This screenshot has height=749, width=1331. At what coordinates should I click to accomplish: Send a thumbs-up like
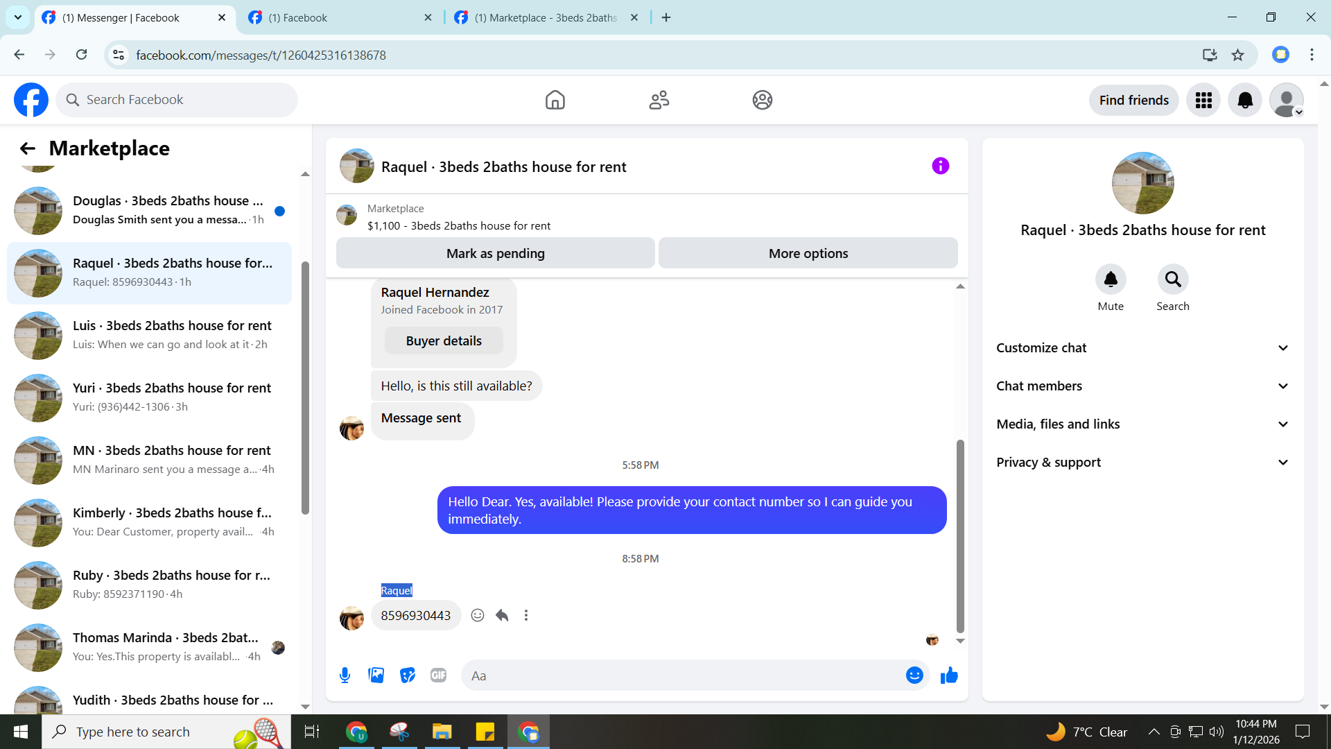coord(949,675)
